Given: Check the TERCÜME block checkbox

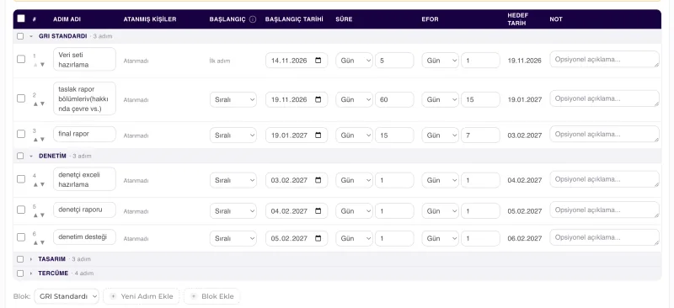Looking at the screenshot, I should [x=20, y=273].
